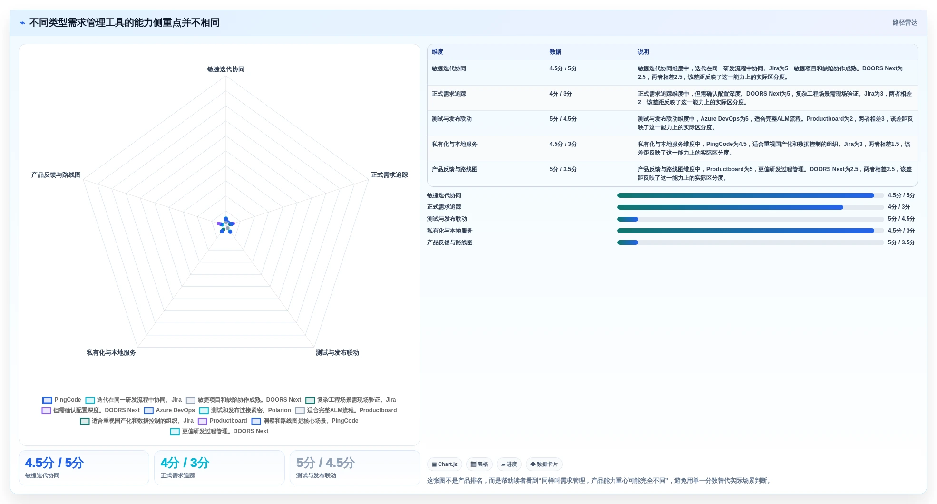Click the 说明 table column header
This screenshot has width=937, height=504.
coord(644,52)
